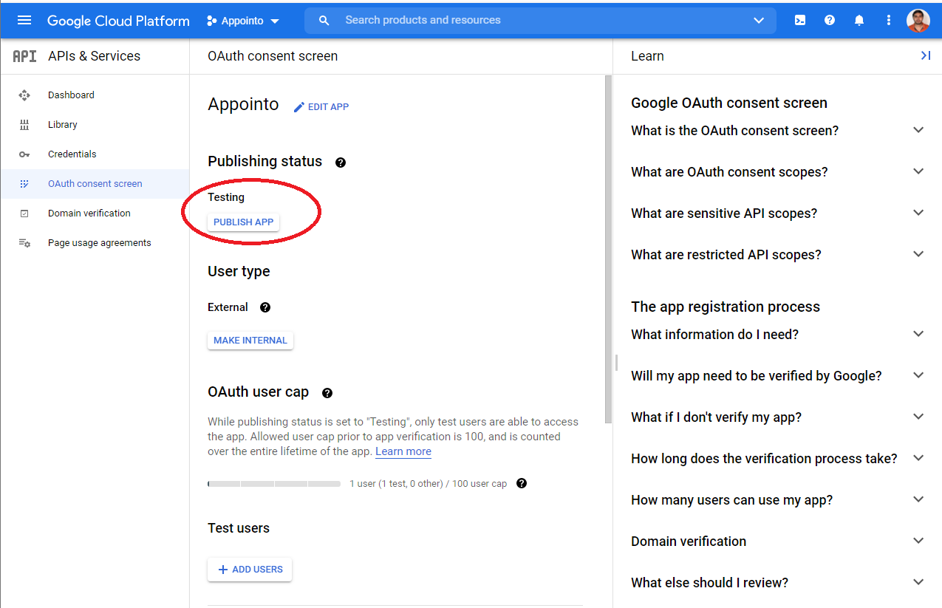Click the Learn panel resize handle
Viewport: 942px width, 608px height.
coord(615,363)
